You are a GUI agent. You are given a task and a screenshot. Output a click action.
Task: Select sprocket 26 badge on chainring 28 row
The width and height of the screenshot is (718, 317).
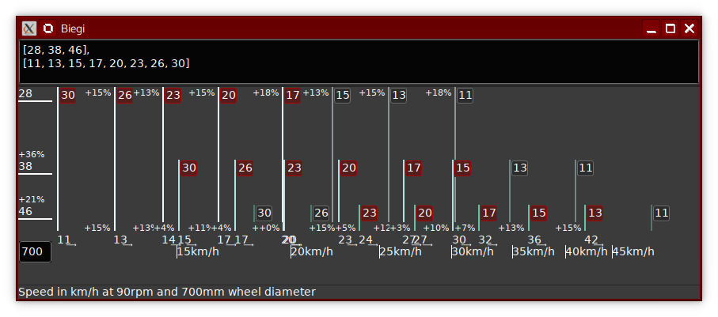point(124,96)
